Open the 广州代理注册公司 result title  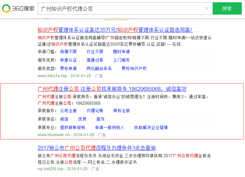(x=112, y=89)
